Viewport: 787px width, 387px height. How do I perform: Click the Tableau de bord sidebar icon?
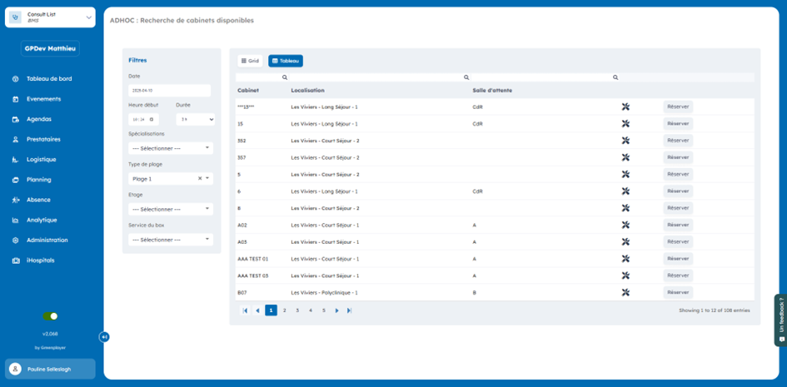click(16, 79)
